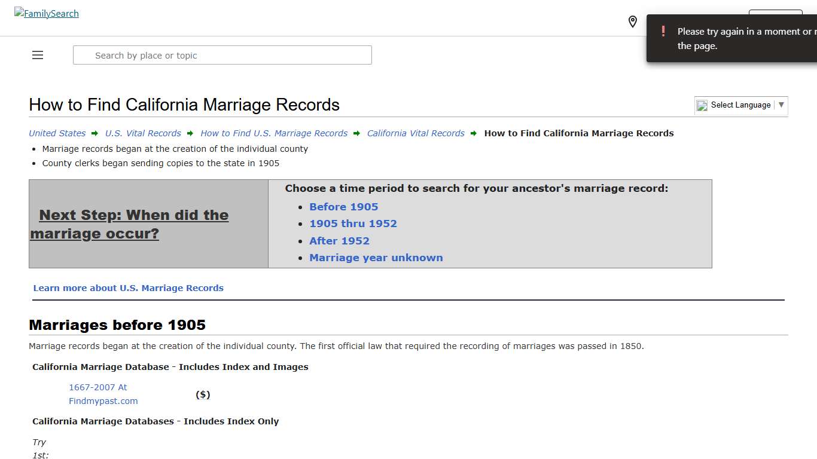Open the United States breadcrumb link
The image size is (817, 459).
[x=57, y=133]
